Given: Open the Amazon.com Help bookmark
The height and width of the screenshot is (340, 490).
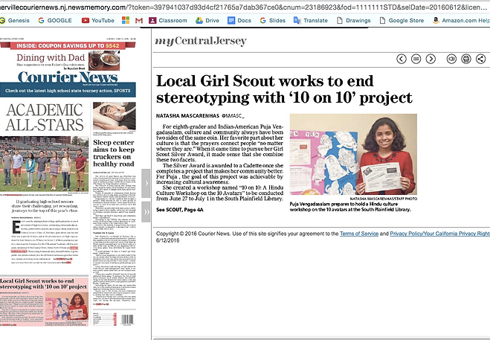Looking at the screenshot, I should [461, 20].
